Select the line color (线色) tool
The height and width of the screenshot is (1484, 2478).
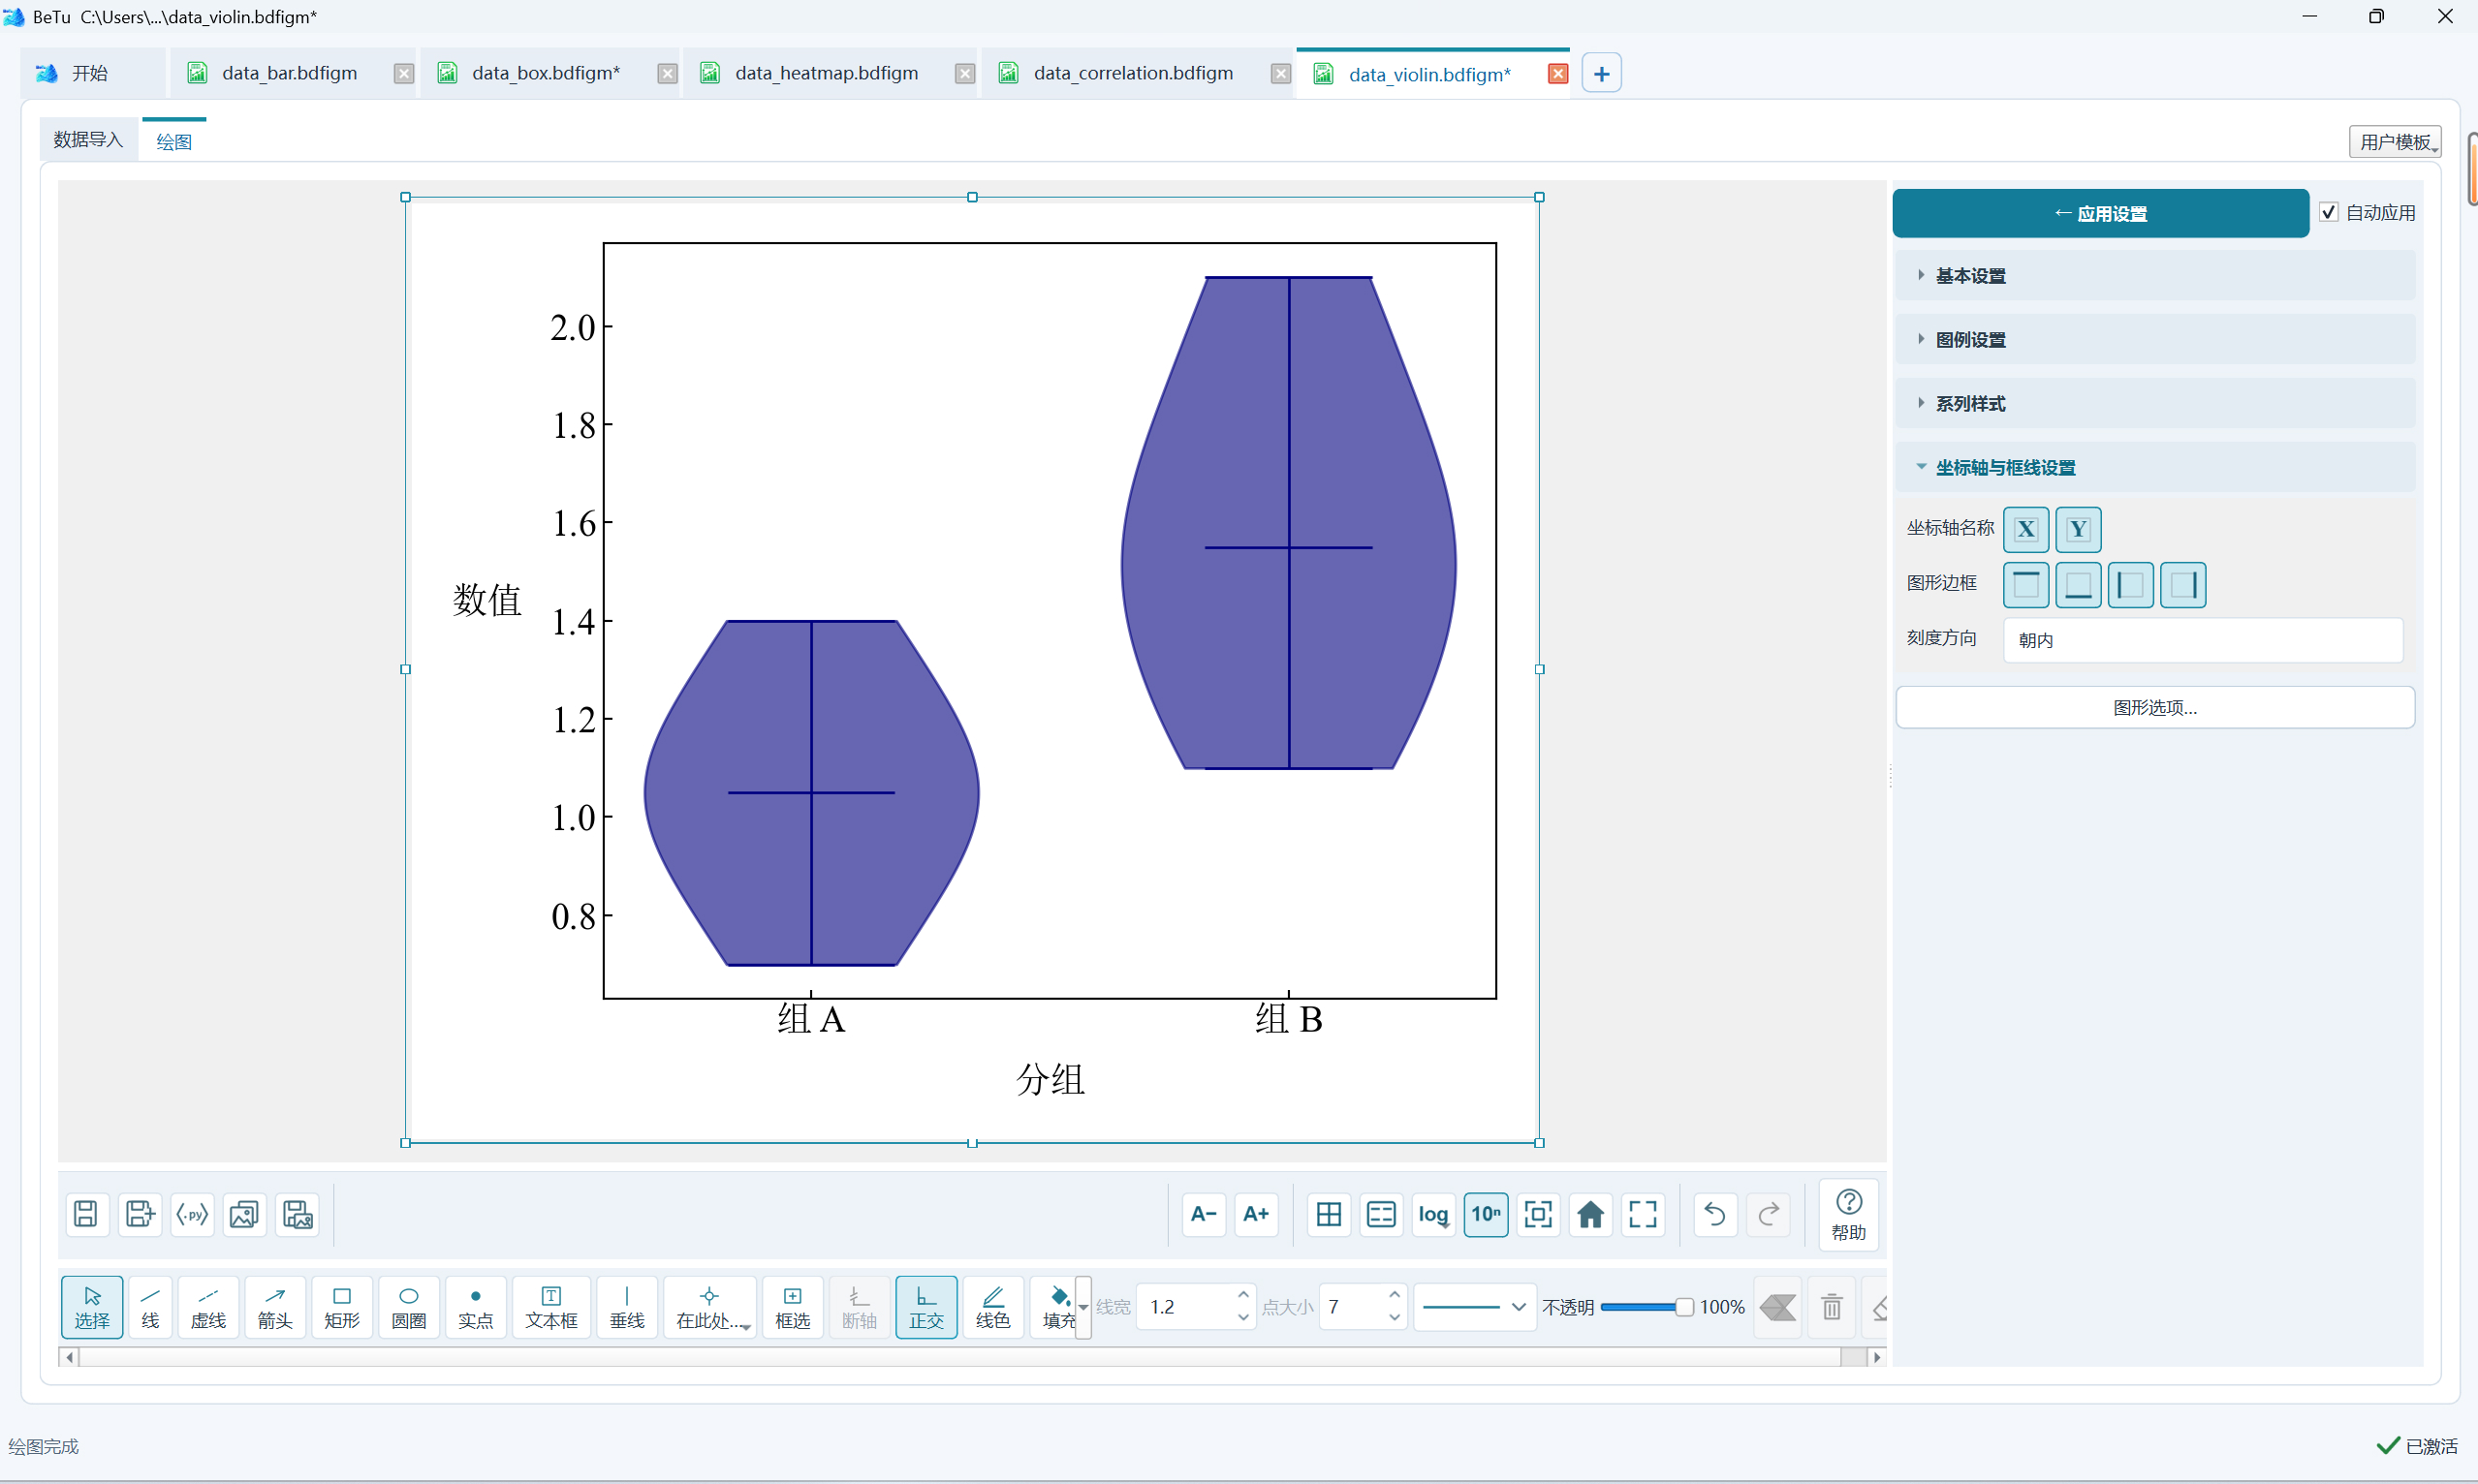point(992,1306)
